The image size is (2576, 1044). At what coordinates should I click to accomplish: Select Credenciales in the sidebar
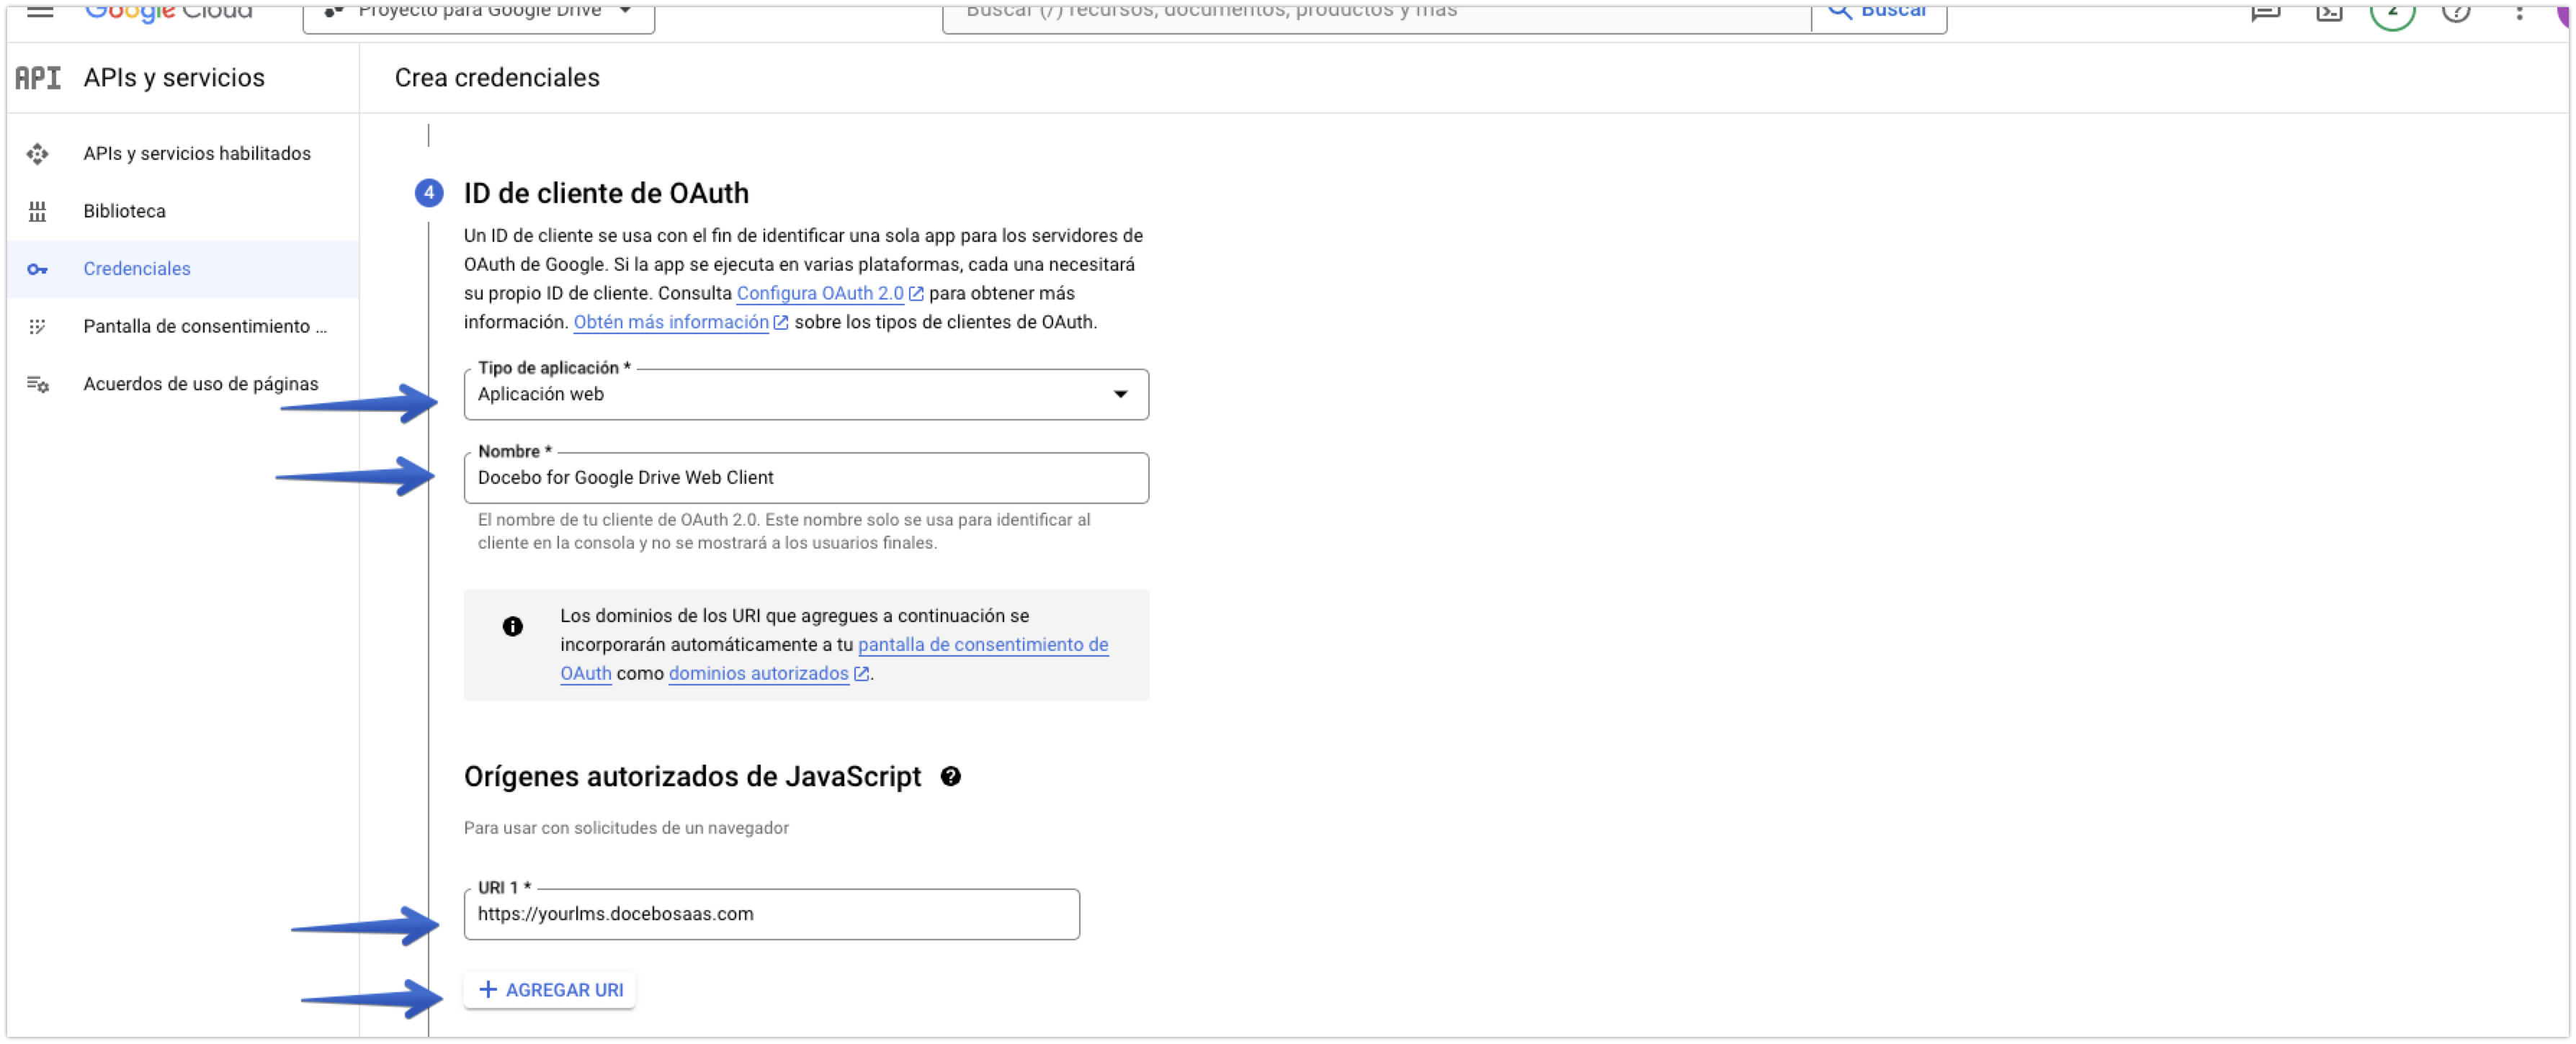(183, 269)
